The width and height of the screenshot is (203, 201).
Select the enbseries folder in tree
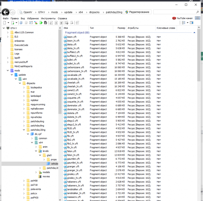19,41
